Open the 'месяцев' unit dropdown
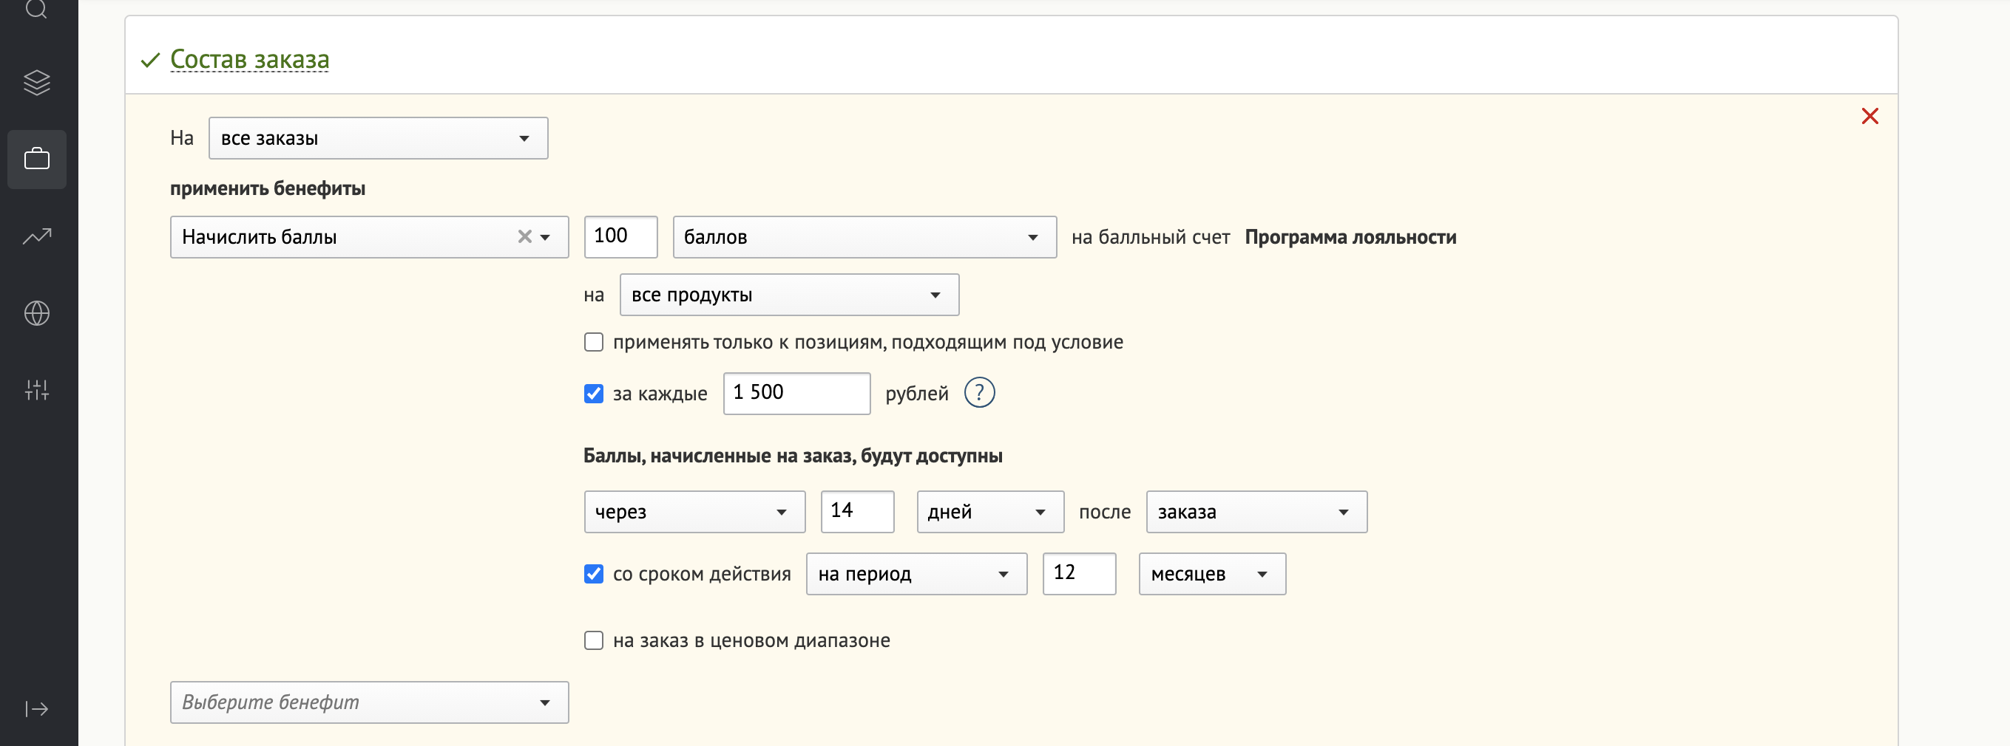 tap(1212, 575)
